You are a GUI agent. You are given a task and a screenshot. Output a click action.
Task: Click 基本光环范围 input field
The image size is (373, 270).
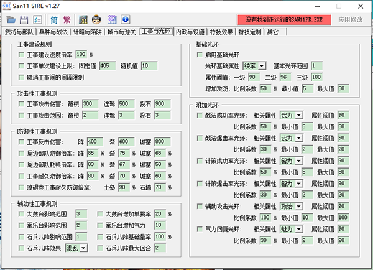pyautogui.click(x=317, y=66)
